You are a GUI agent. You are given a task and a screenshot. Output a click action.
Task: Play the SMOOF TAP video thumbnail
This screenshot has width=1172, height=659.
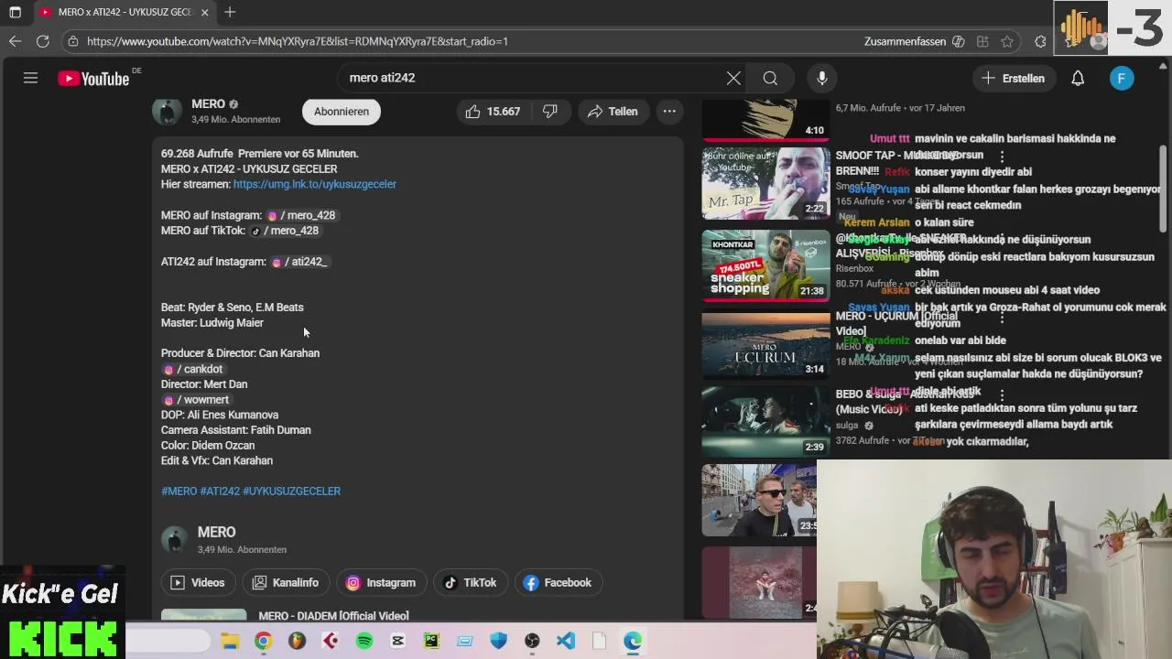click(765, 184)
